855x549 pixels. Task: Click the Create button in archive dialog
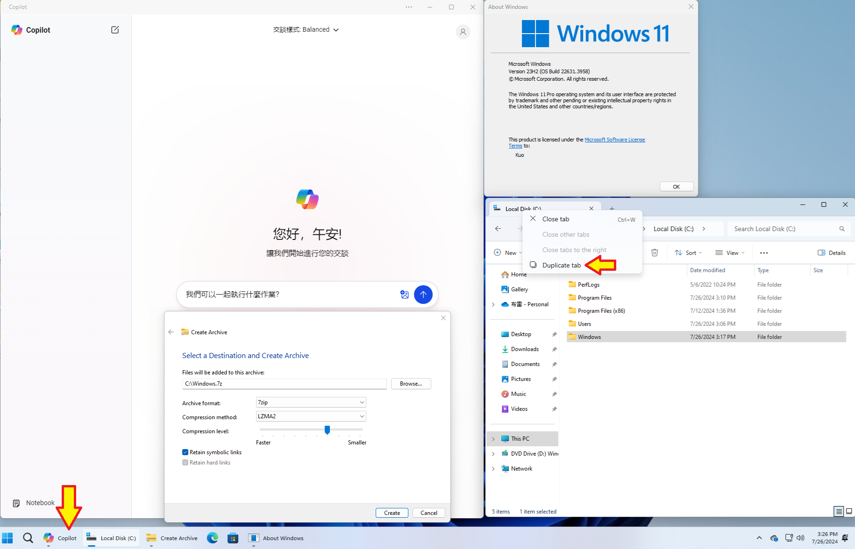pyautogui.click(x=392, y=513)
